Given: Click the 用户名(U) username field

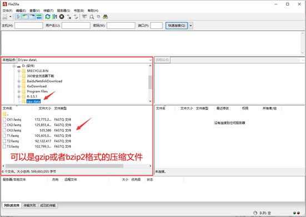Looking at the screenshot, I should (x=76, y=25).
